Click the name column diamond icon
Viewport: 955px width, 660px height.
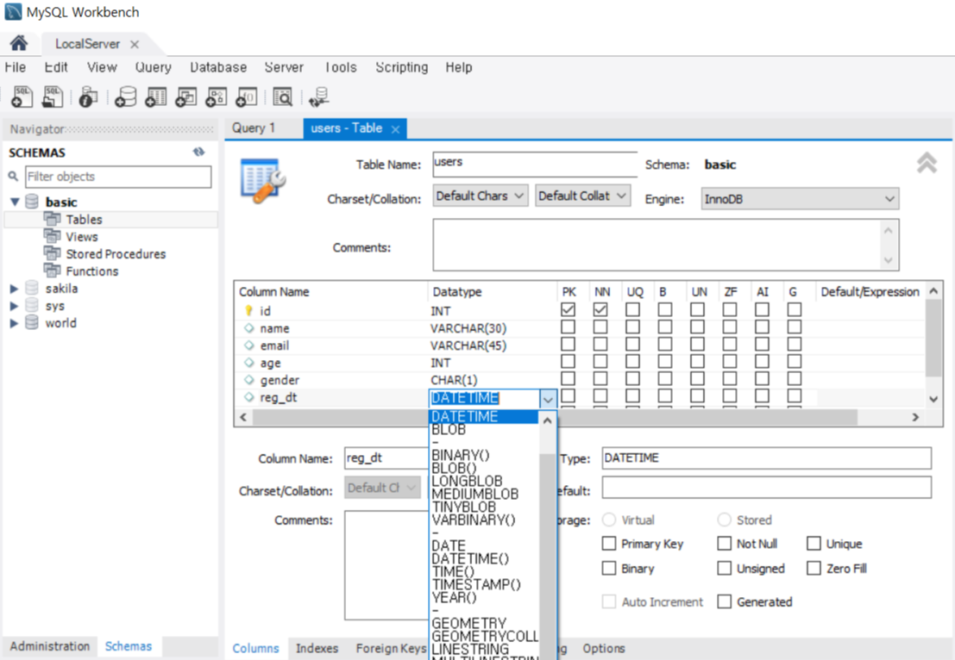(248, 328)
